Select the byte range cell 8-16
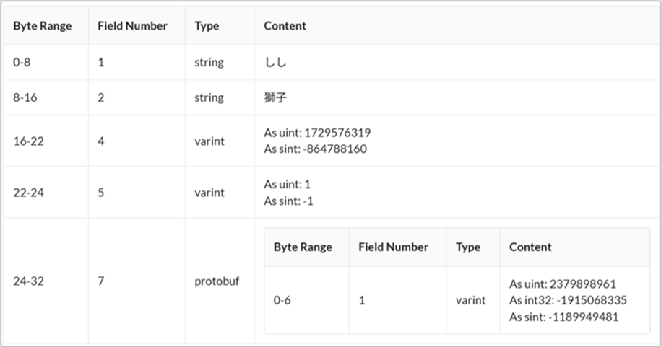The image size is (661, 347). [x=25, y=97]
